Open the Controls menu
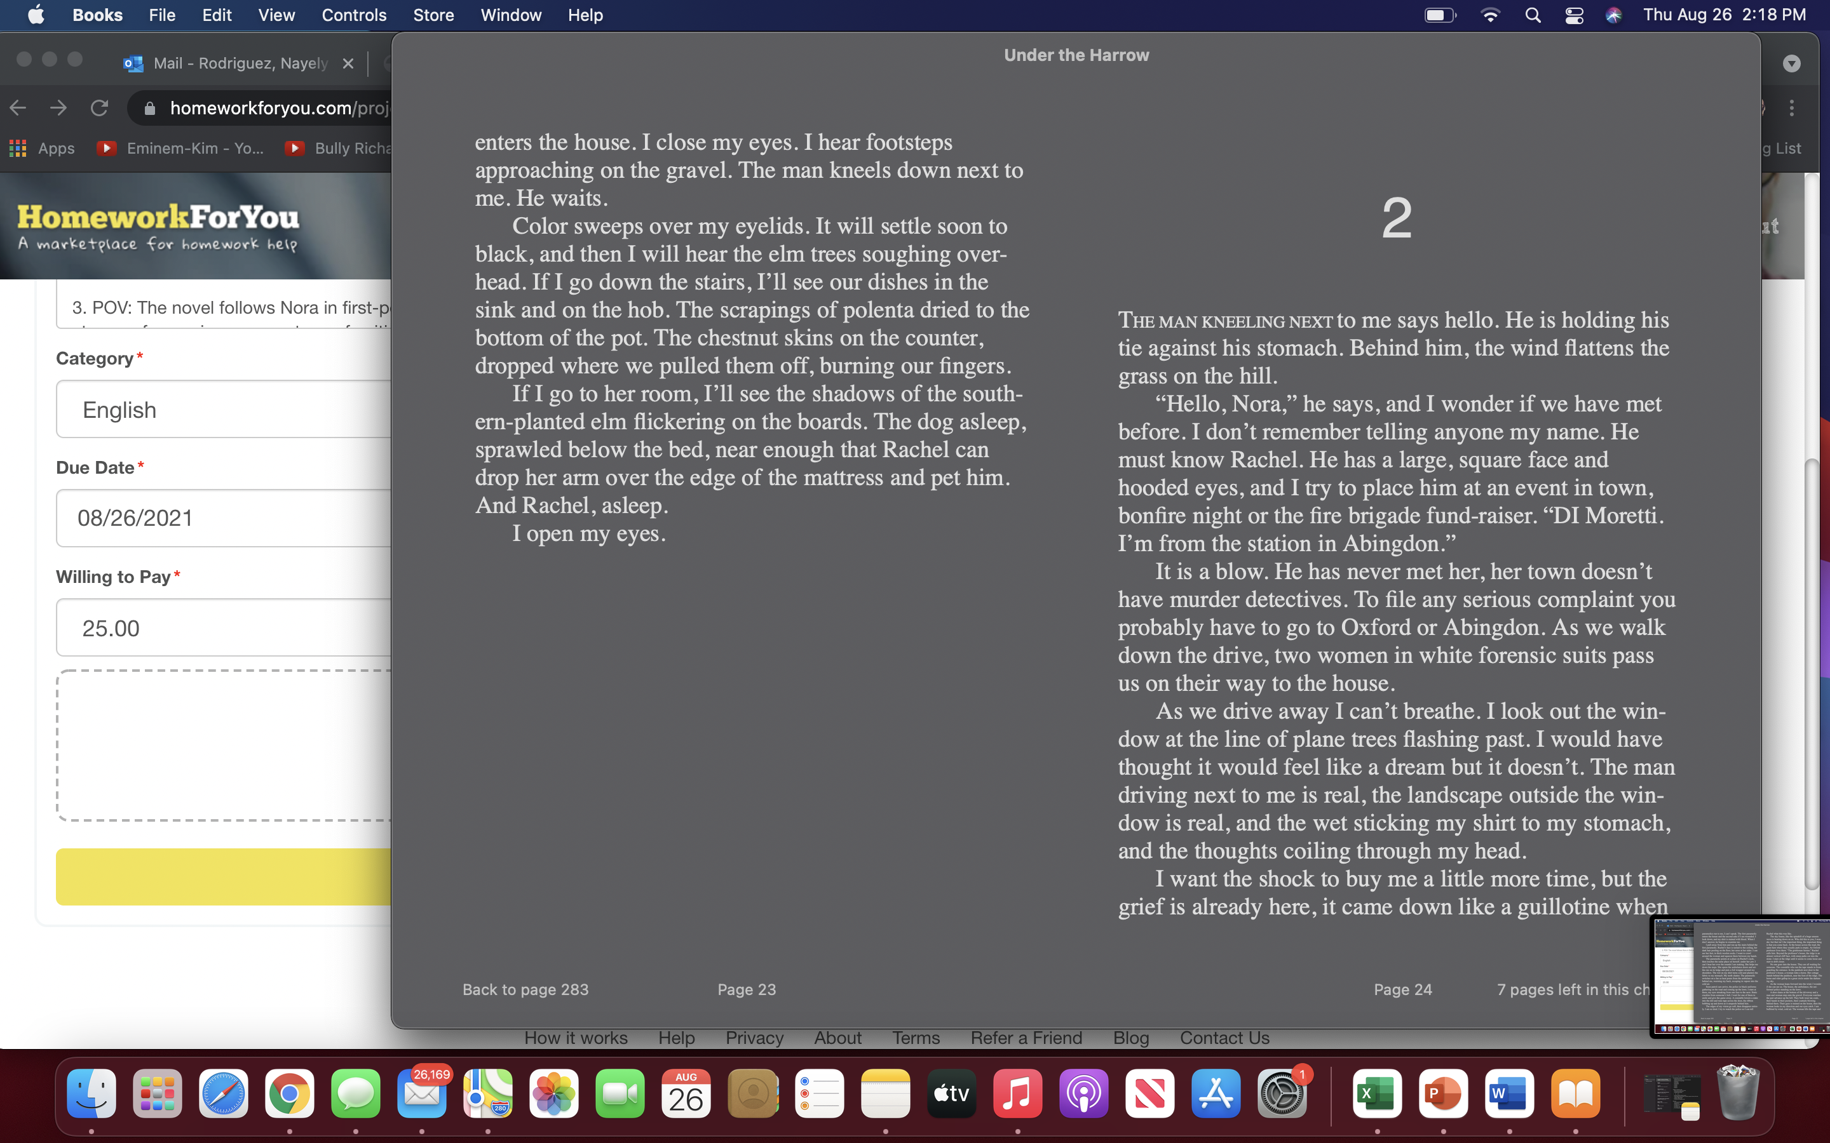 tap(354, 15)
